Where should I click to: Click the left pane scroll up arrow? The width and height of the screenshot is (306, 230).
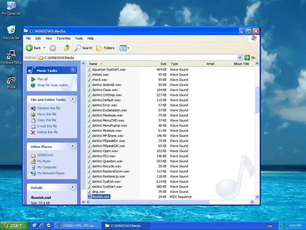[x=83, y=63]
